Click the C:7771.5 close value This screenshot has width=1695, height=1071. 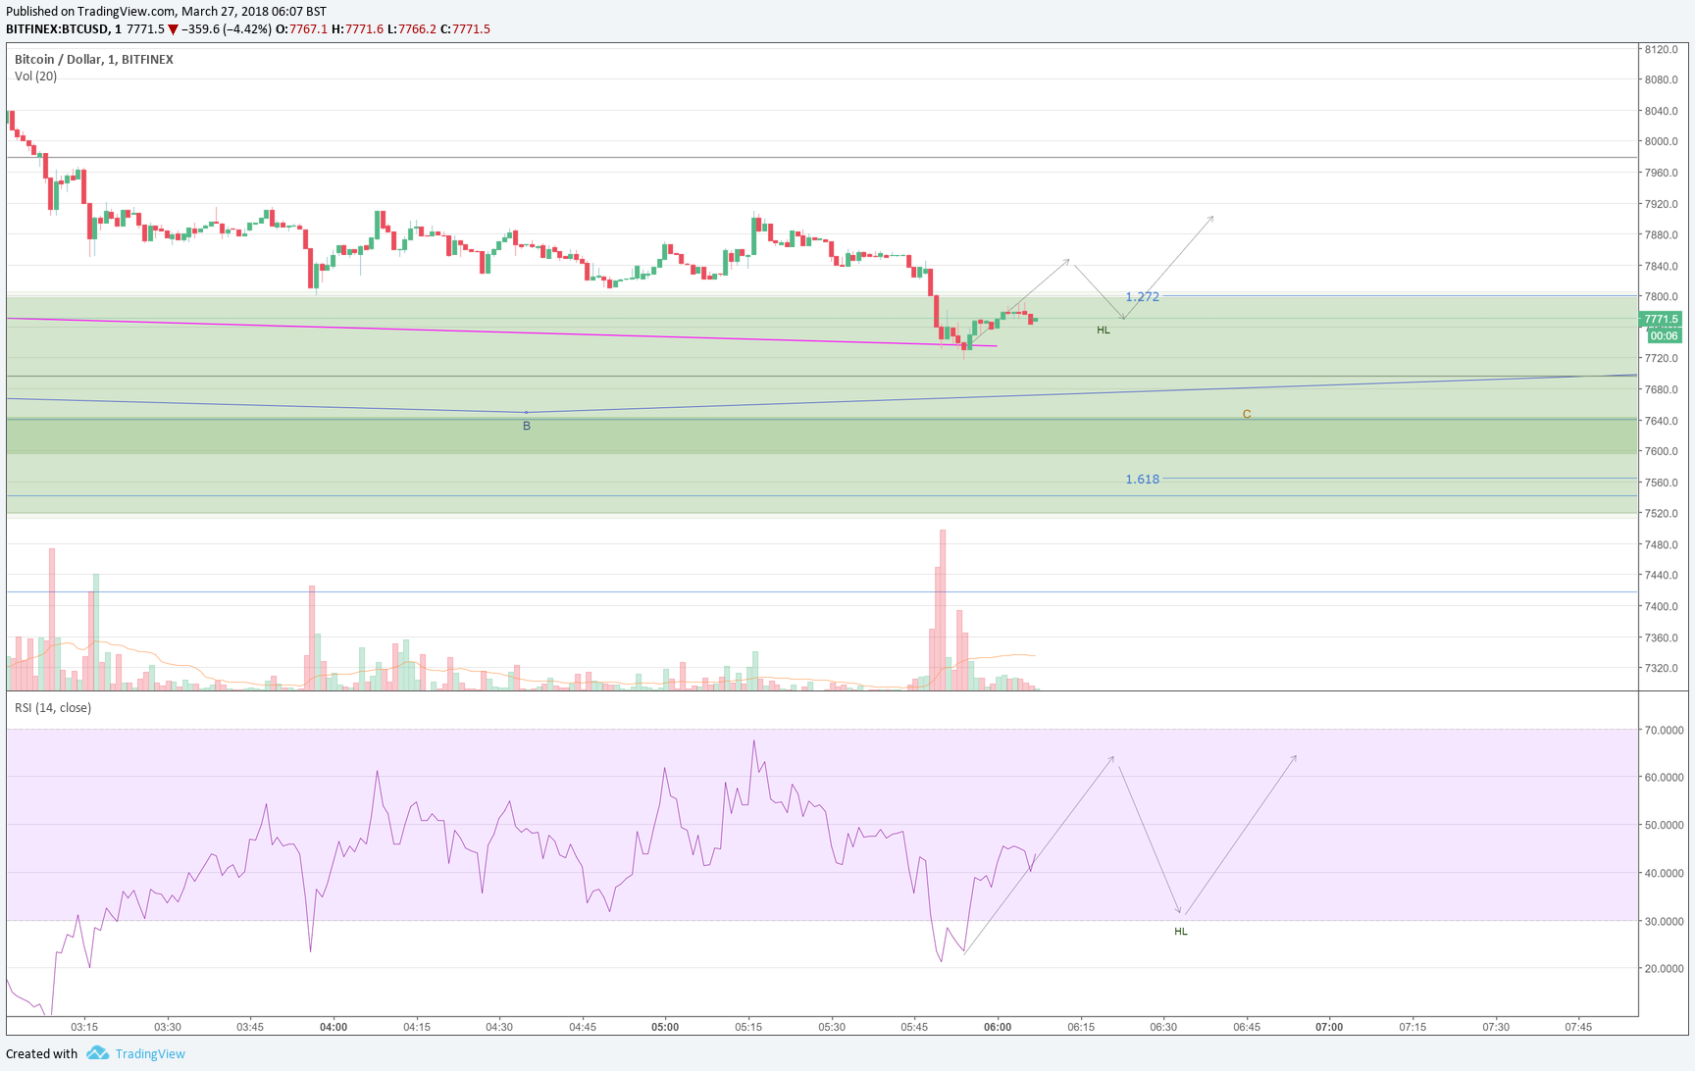[x=465, y=28]
